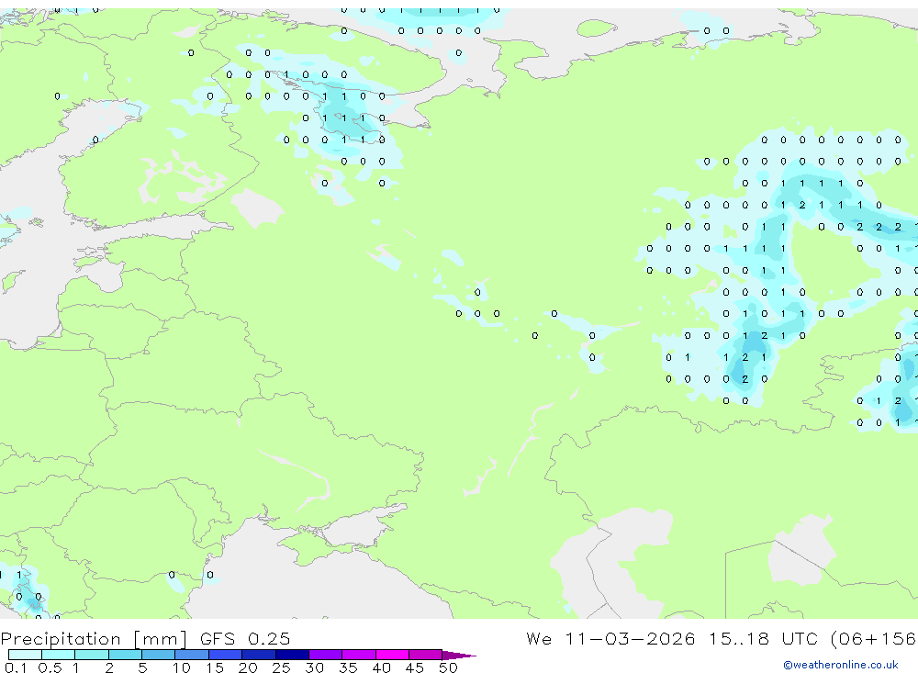Screen dimensions: 918x673
Task: Select the 0.1–0.5 mm legend color swatch
Action: (25, 655)
